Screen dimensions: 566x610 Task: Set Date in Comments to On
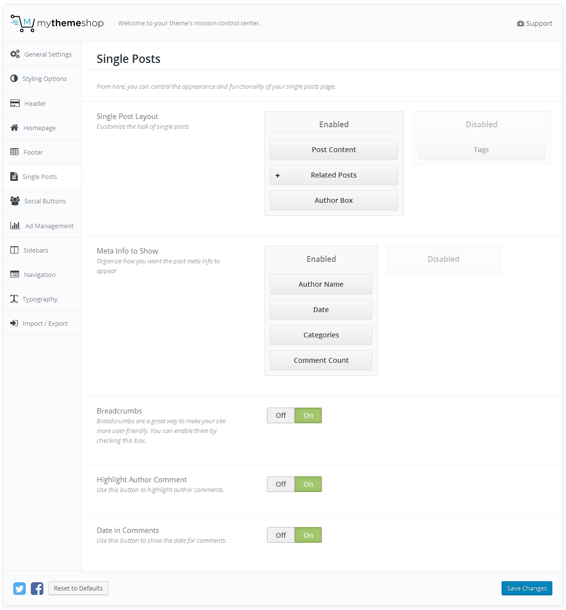pyautogui.click(x=308, y=535)
